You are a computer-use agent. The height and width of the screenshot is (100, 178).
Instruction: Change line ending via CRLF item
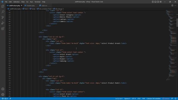139,99
